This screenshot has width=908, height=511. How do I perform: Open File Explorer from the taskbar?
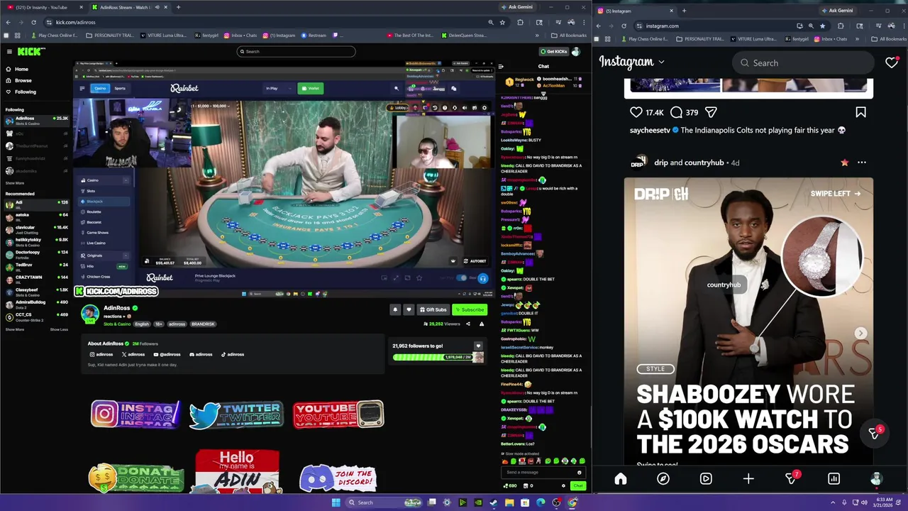[x=509, y=502]
